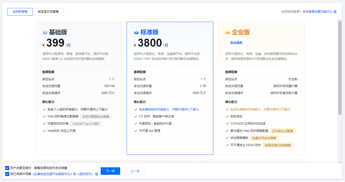Click checkmark beside 更丰富的 Web 防护策略配置
Viewport: 345px width, 182px height.
[227, 131]
